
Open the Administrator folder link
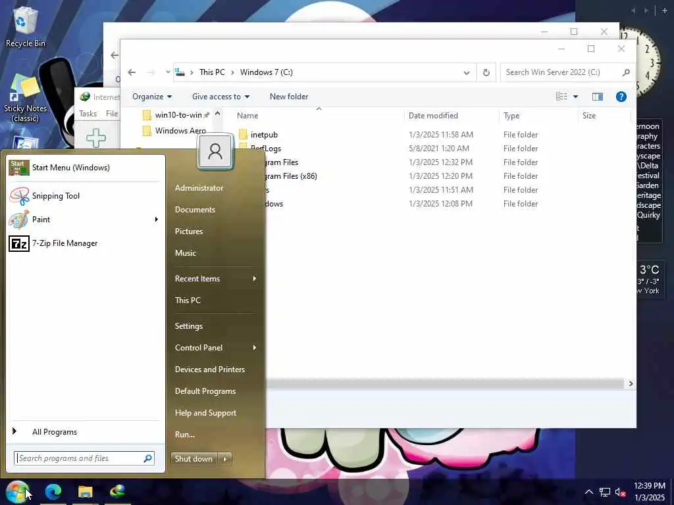coord(199,188)
